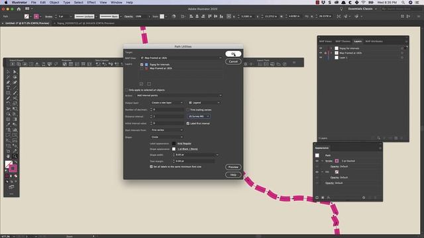
Task: Select the Rectangle tool
Action: click(x=8, y=93)
